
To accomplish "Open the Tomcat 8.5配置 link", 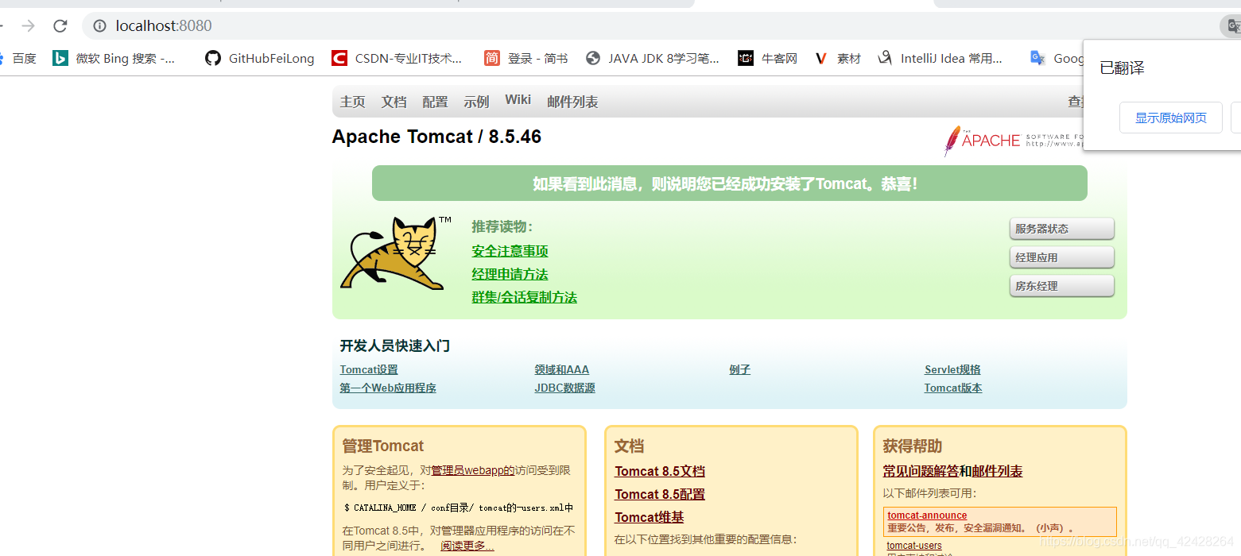I will (x=660, y=494).
